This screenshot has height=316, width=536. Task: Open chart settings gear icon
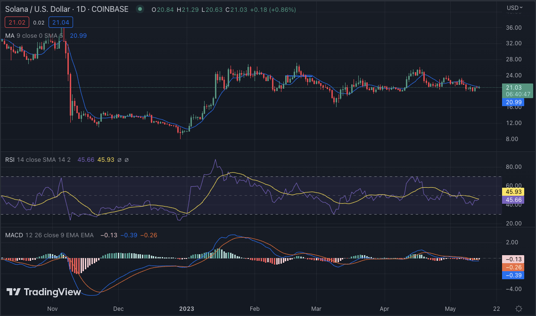pos(519,308)
